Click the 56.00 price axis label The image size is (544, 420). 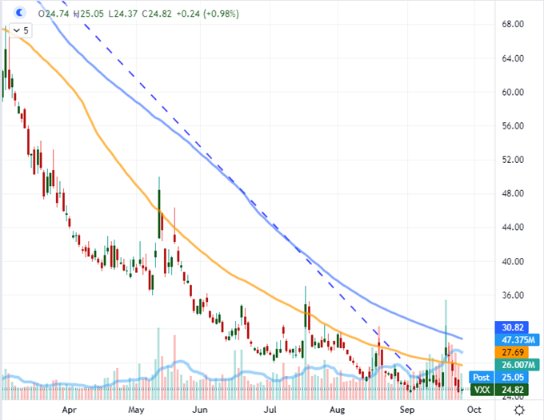(513, 125)
